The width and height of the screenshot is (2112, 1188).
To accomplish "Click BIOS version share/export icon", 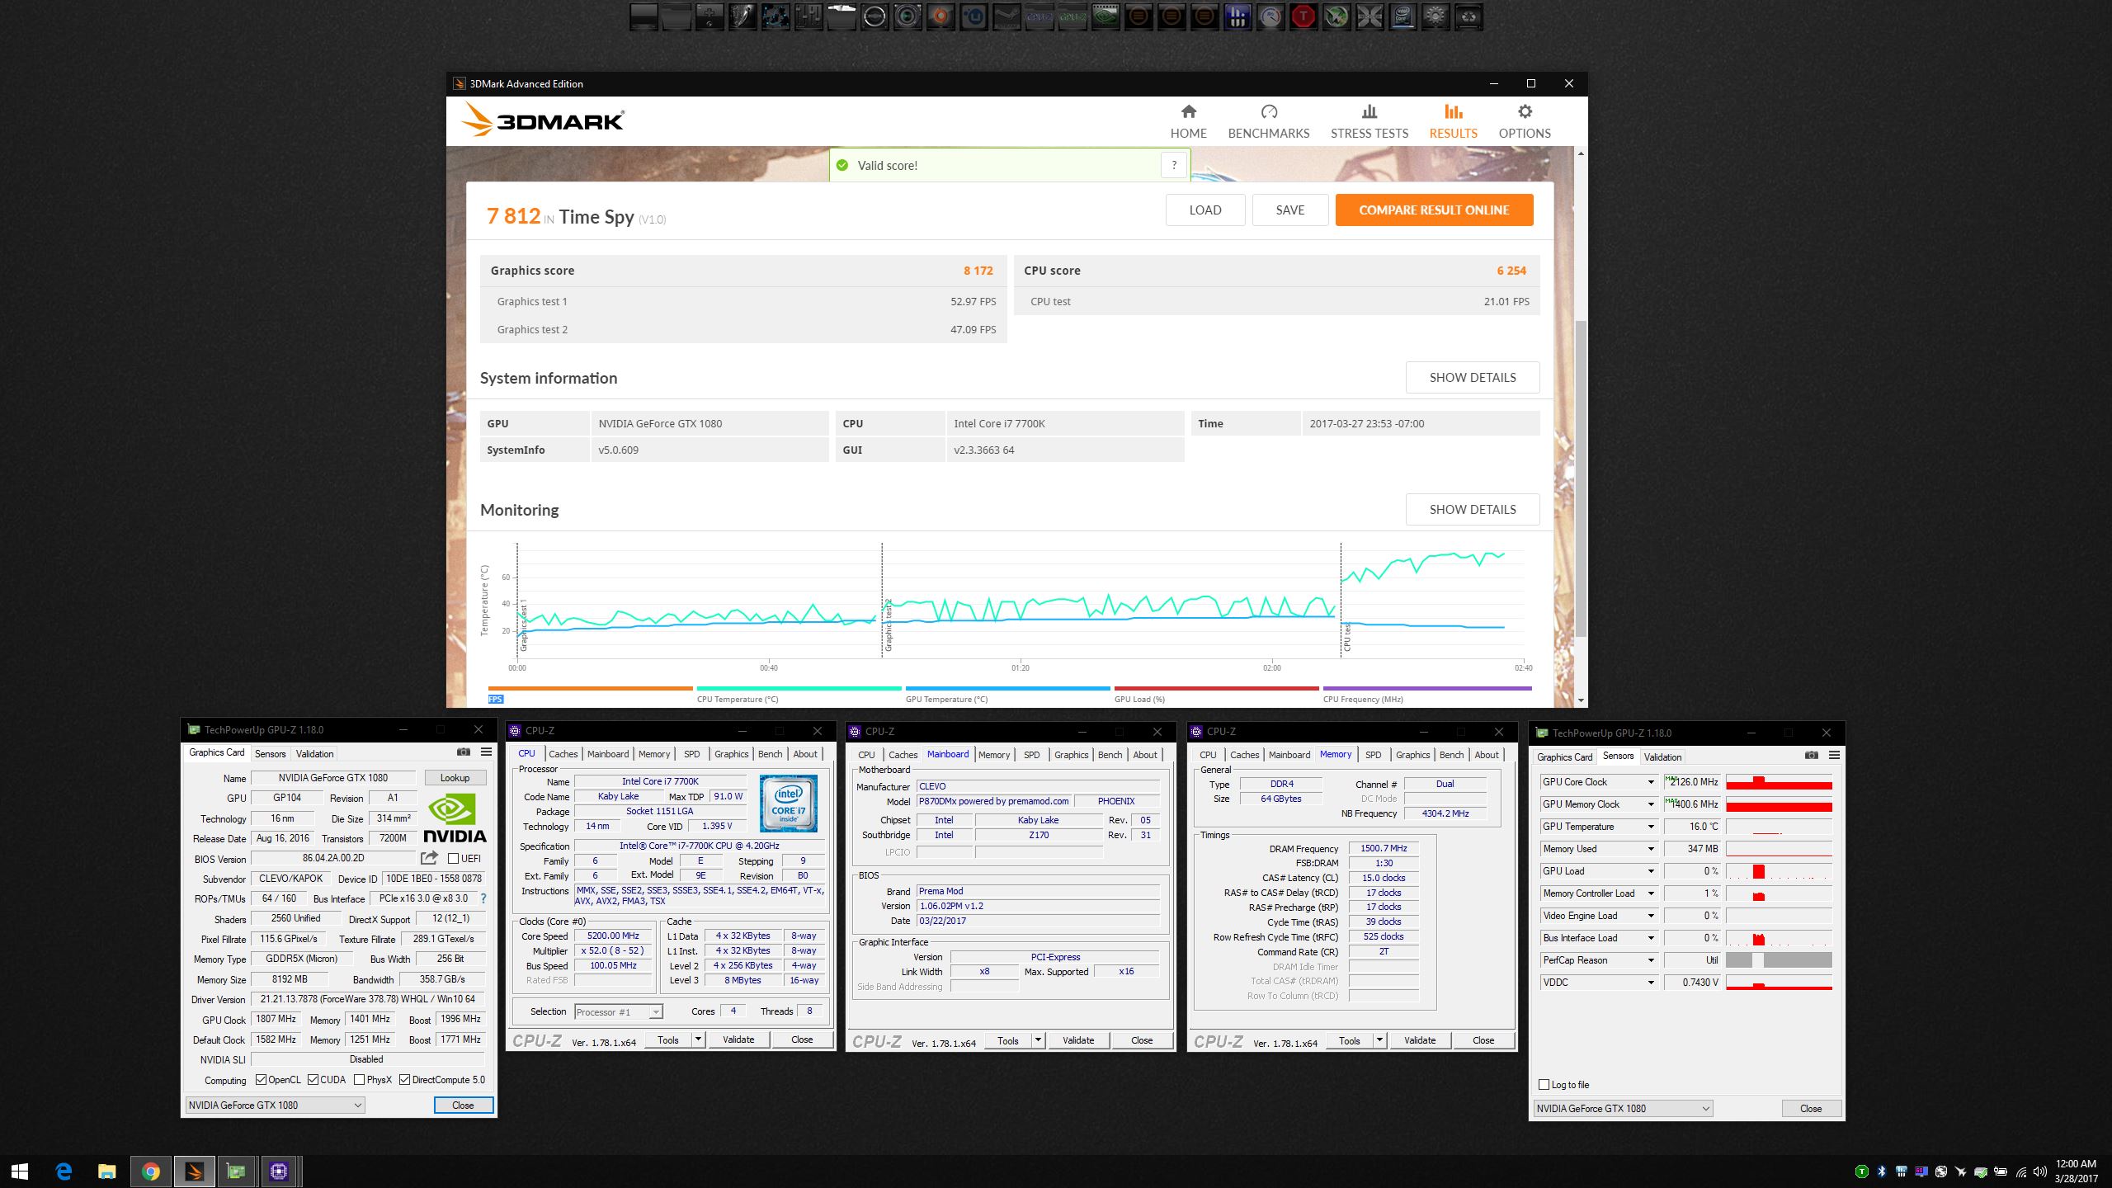I will 429,858.
